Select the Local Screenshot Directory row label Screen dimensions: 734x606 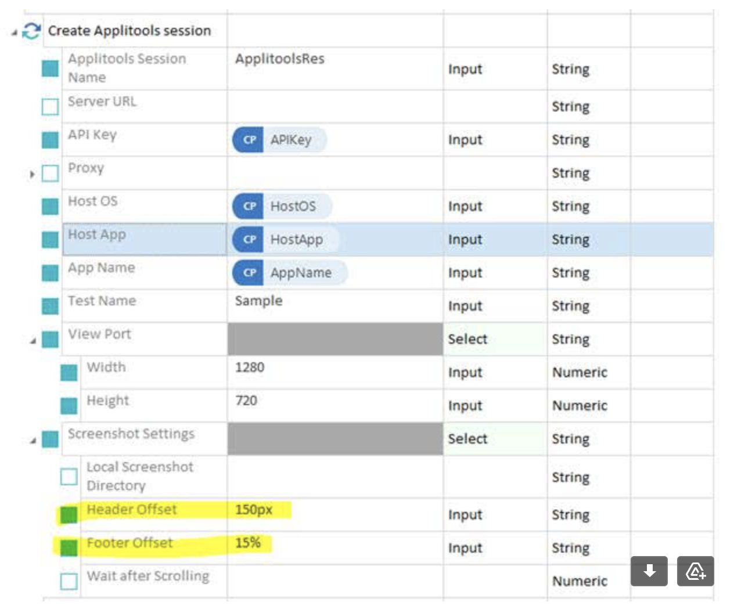pos(140,476)
